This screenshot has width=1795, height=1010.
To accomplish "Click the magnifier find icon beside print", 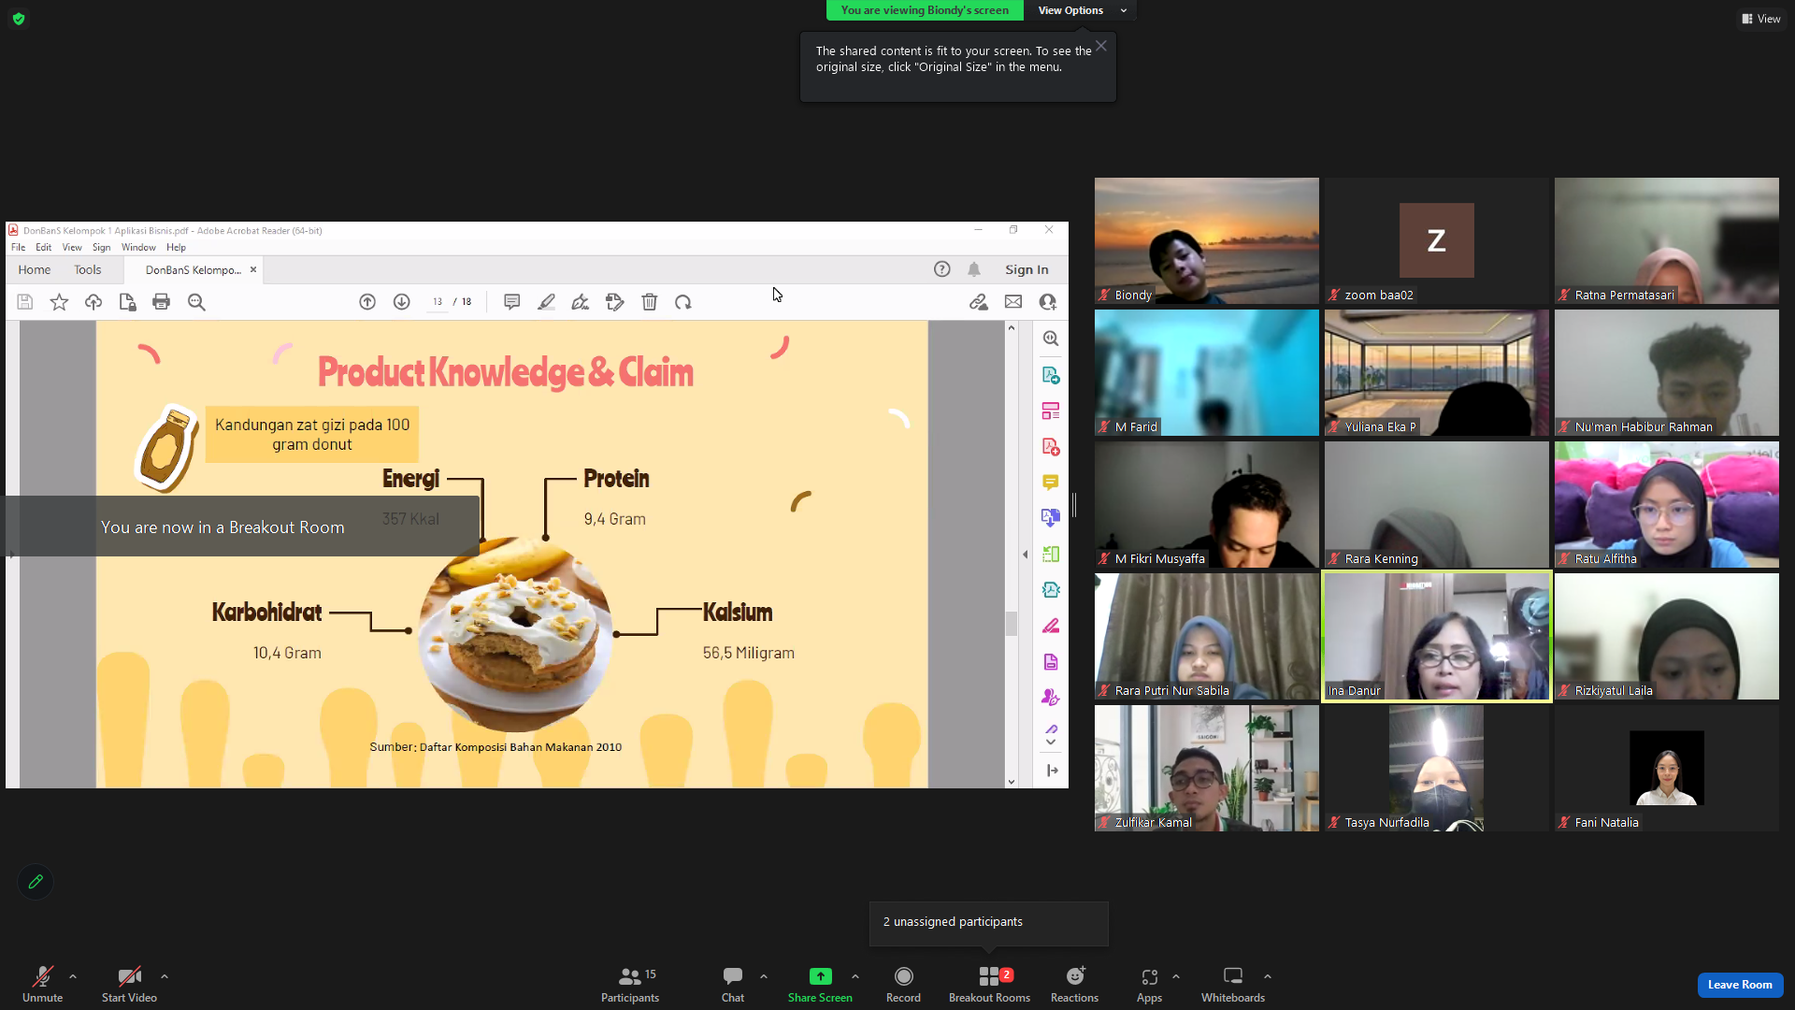I will pyautogui.click(x=196, y=302).
